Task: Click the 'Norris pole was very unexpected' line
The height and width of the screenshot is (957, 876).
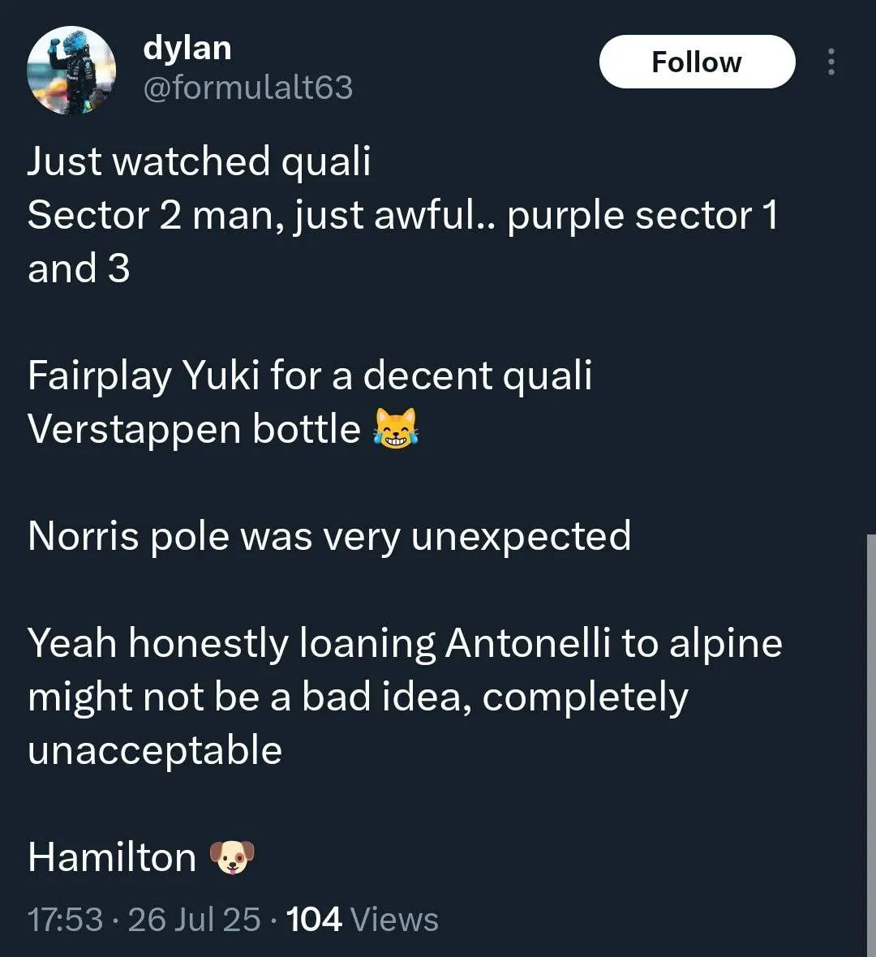Action: click(329, 536)
